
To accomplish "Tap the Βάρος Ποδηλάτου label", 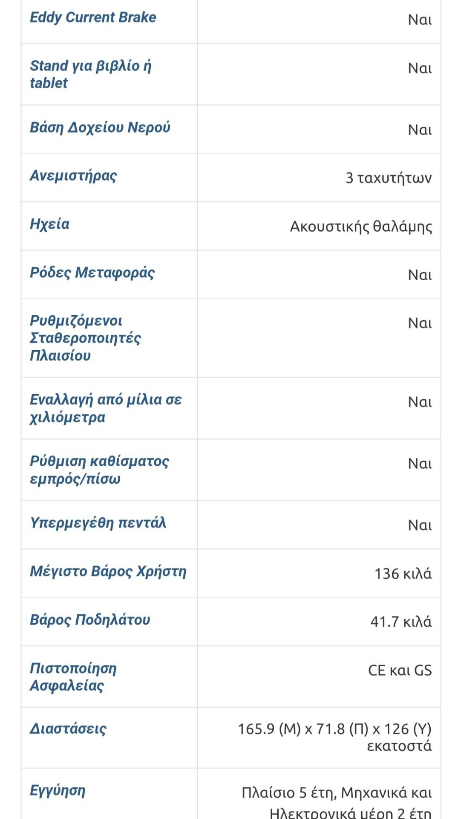I will [x=90, y=620].
